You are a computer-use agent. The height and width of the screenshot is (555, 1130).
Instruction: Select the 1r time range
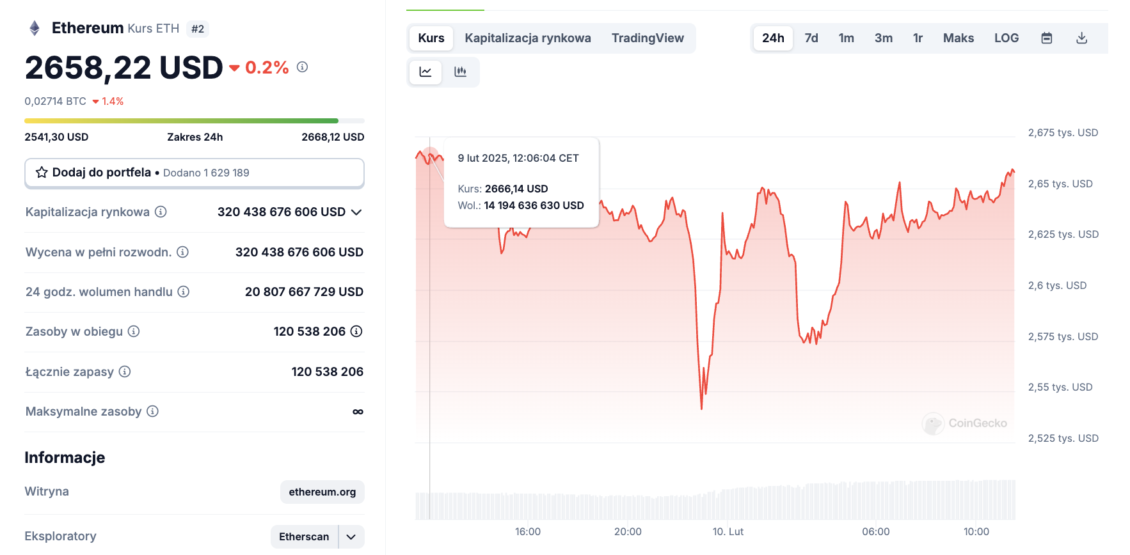(918, 38)
